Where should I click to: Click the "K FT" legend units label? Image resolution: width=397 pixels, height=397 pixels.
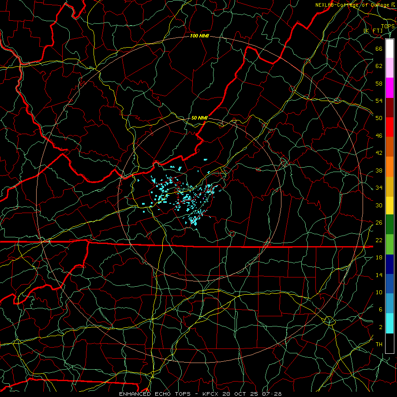click(373, 31)
